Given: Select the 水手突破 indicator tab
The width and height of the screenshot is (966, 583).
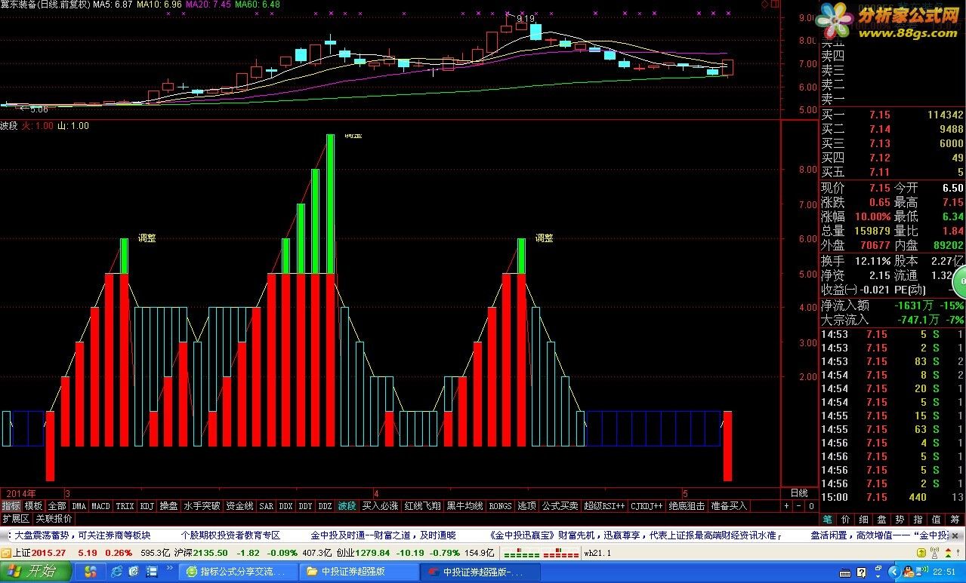Looking at the screenshot, I should (202, 506).
